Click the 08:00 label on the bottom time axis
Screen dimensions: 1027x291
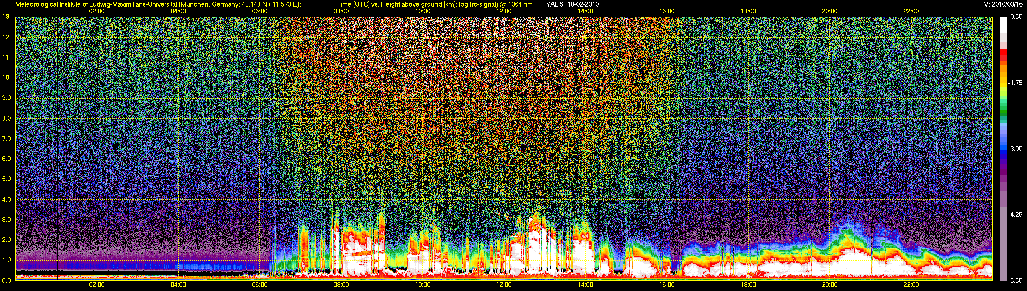point(341,285)
